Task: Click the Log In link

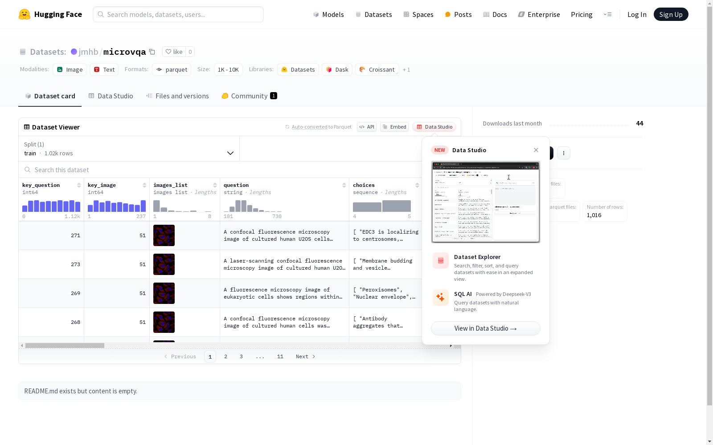Action: [x=637, y=14]
